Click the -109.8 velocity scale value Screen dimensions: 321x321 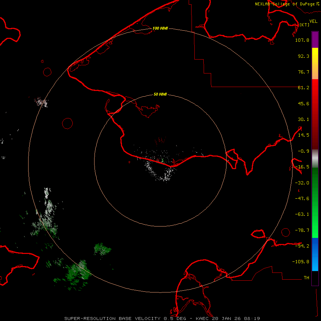tap(301, 262)
